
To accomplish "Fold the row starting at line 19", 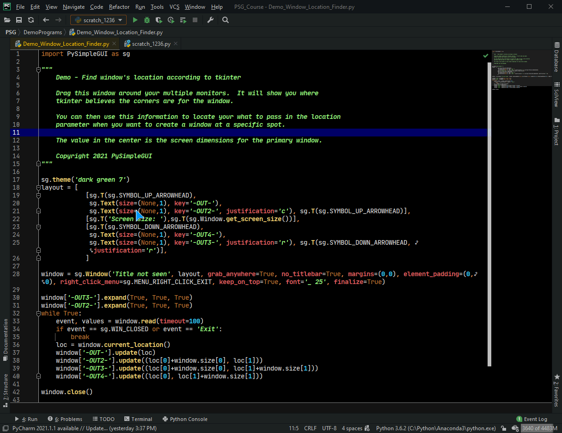I will 39,195.
